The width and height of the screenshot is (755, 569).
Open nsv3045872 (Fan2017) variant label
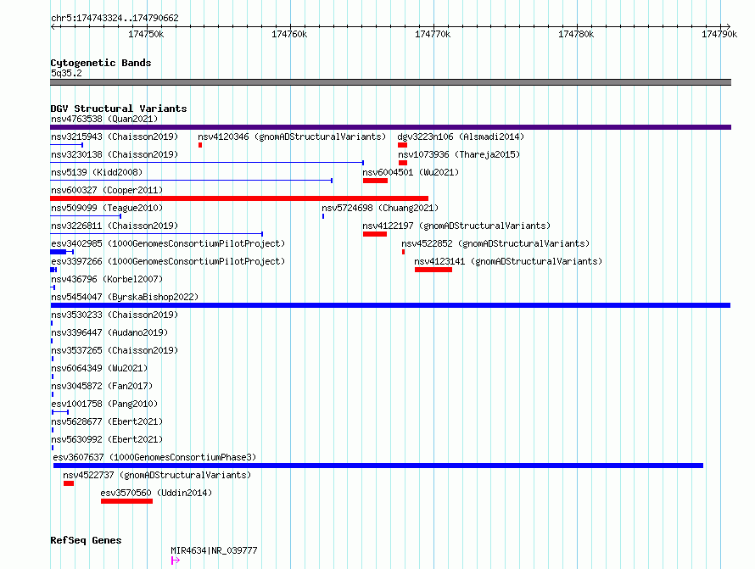tap(102, 386)
